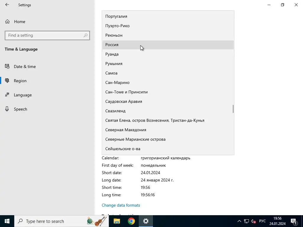Go back using the Settings back arrow
Viewport: 303px width, 227px height.
point(7,5)
